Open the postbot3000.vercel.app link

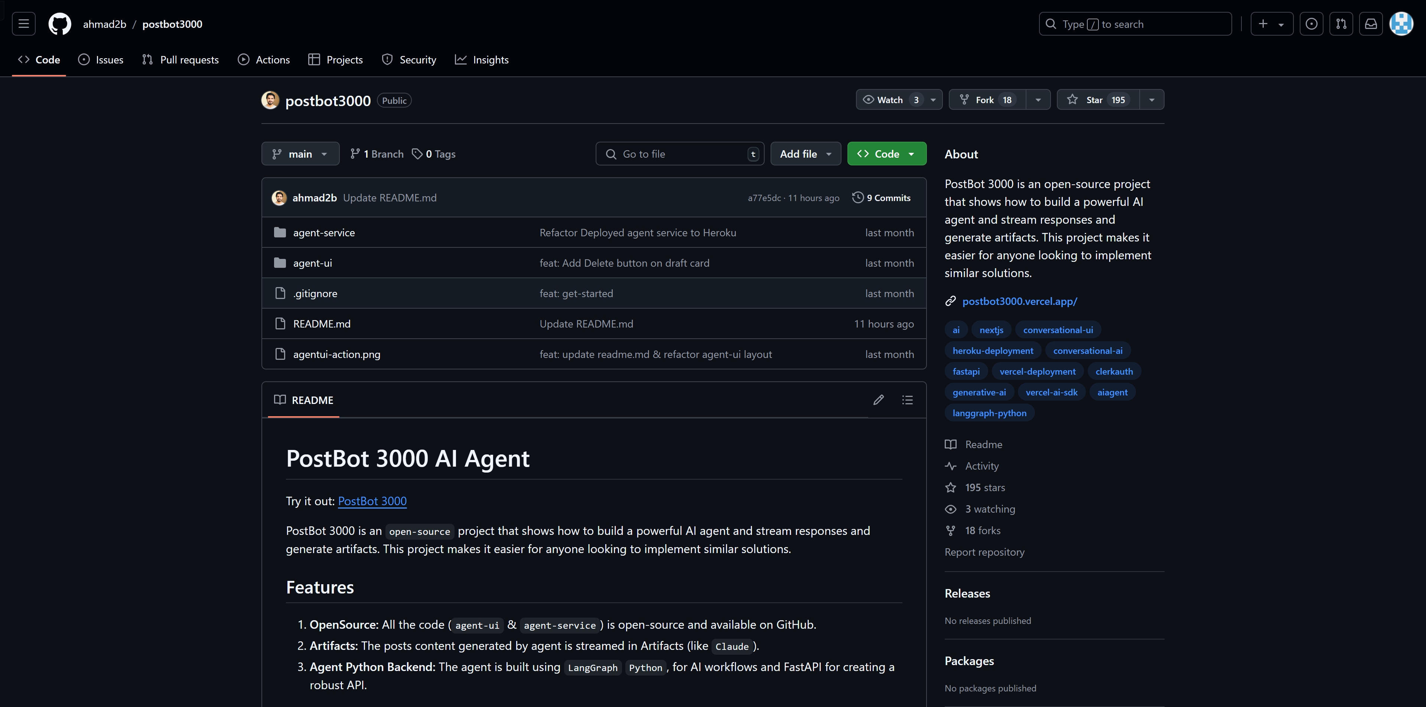tap(1019, 301)
